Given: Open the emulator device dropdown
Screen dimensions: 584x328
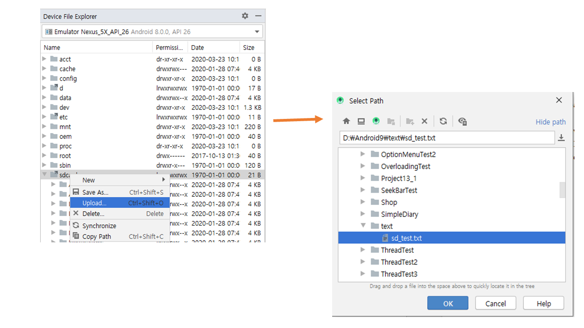Looking at the screenshot, I should click(x=257, y=32).
